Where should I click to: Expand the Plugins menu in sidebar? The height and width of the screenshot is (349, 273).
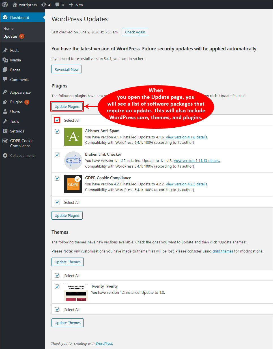click(x=16, y=102)
